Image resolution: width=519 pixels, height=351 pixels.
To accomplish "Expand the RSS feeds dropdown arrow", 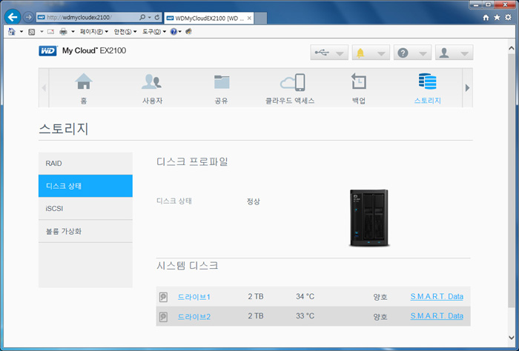I will click(42, 32).
